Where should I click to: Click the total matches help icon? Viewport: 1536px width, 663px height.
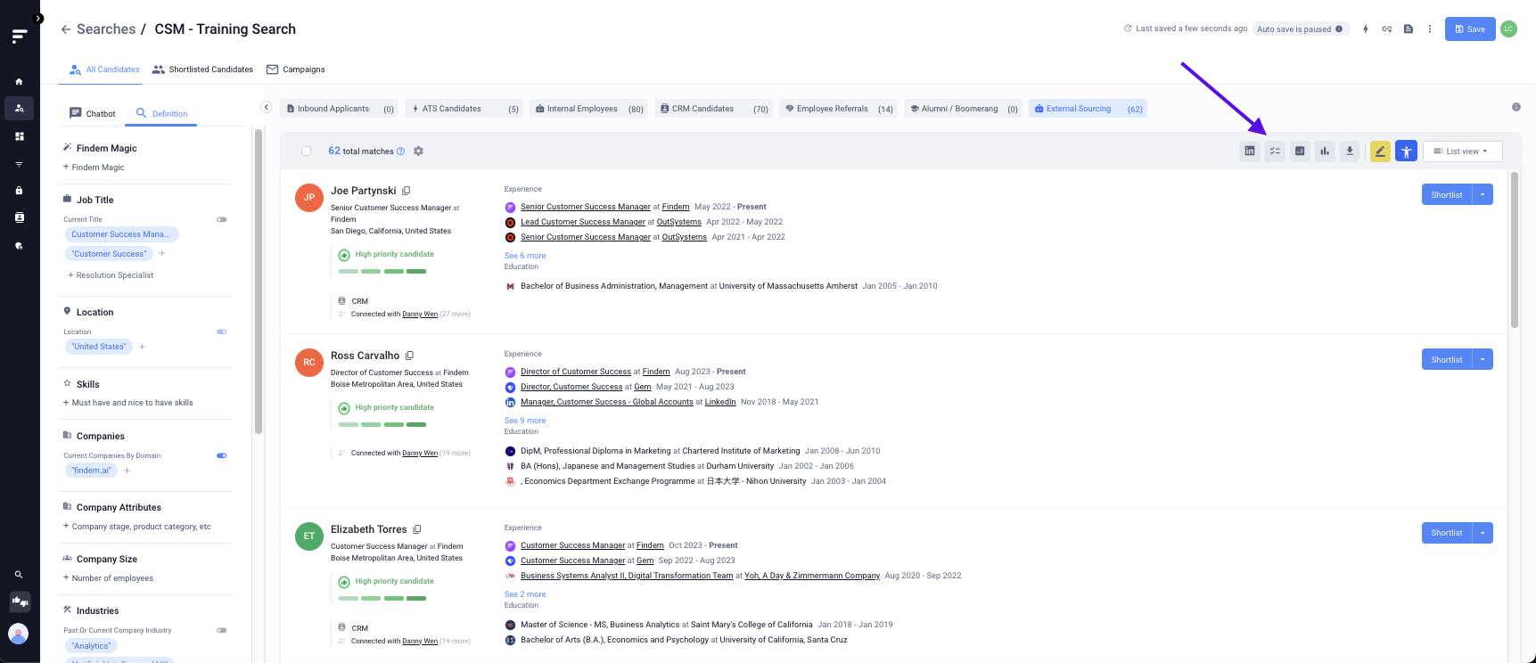pyautogui.click(x=400, y=151)
